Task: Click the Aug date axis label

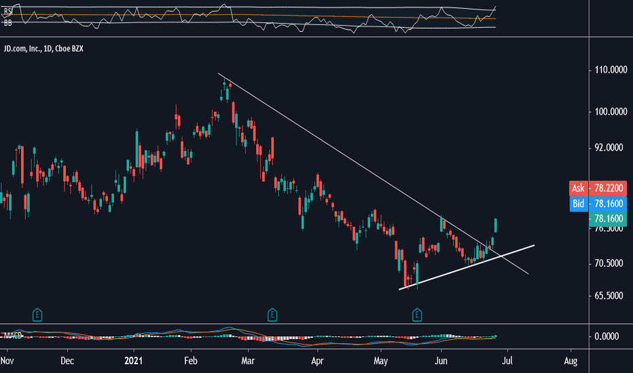Action: point(571,361)
